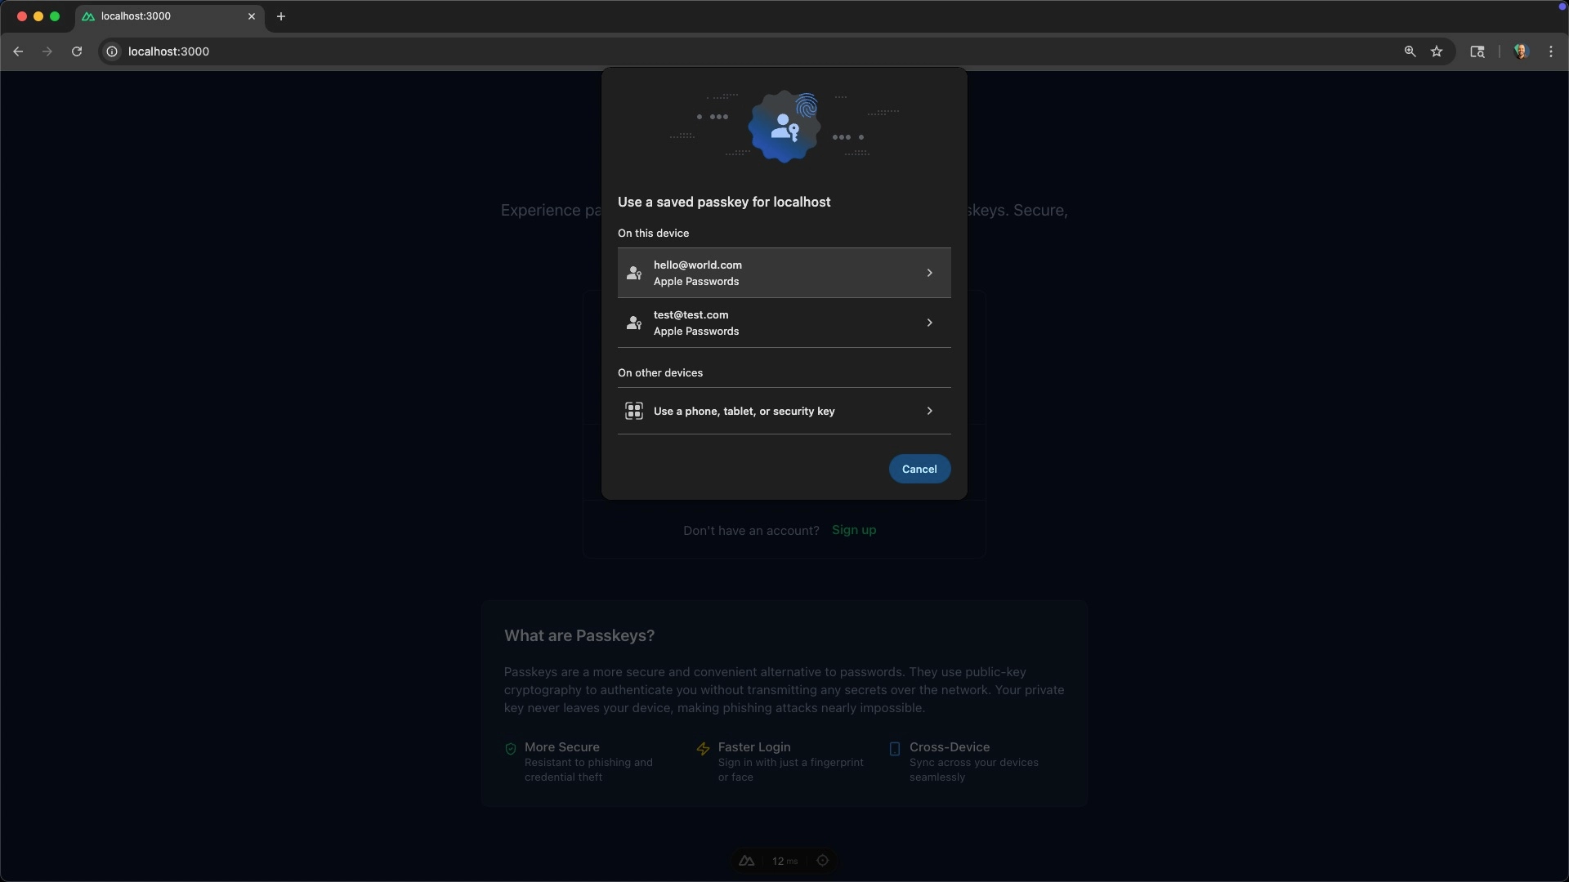Screen dimensions: 1569x882
Task: Expand the security key option chevron
Action: [x=930, y=411]
